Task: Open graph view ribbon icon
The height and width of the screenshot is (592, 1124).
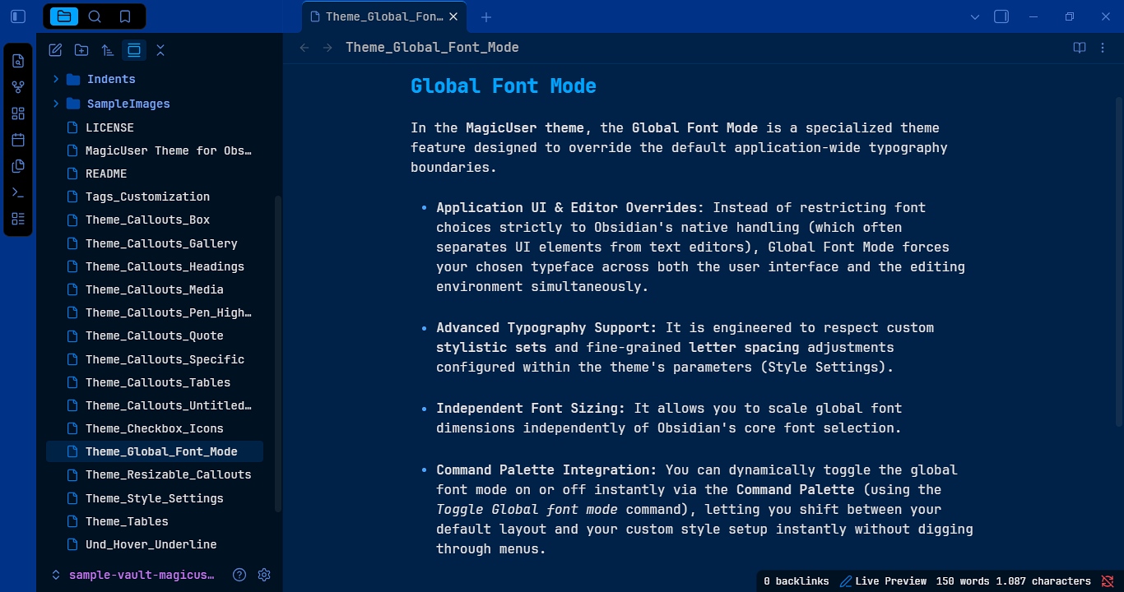Action: coord(18,87)
